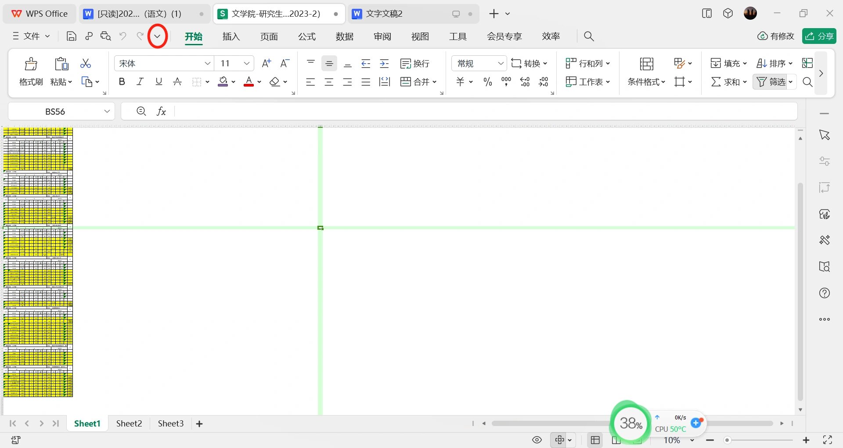The image size is (843, 448).
Task: Click the fx insert function icon
Action: tap(161, 112)
